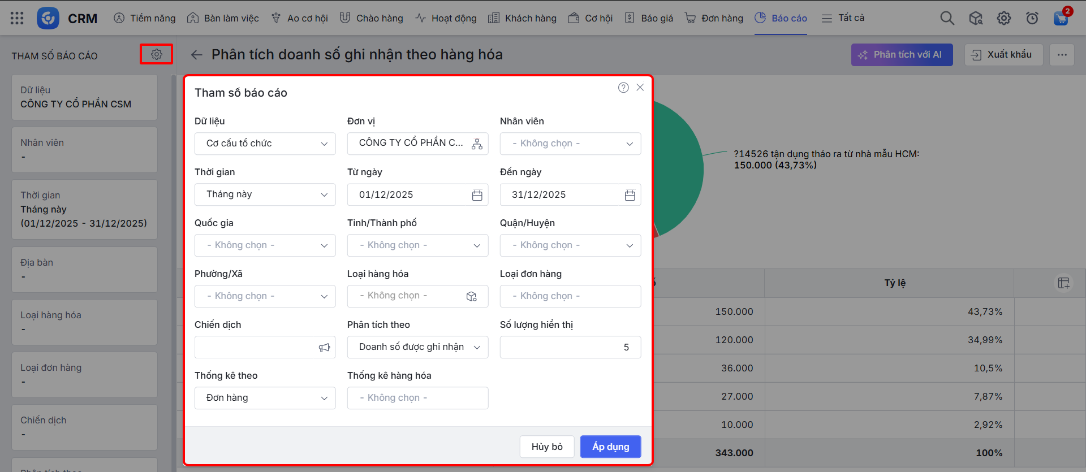Click the Áp dụng button
This screenshot has height=472, width=1086.
coord(610,447)
